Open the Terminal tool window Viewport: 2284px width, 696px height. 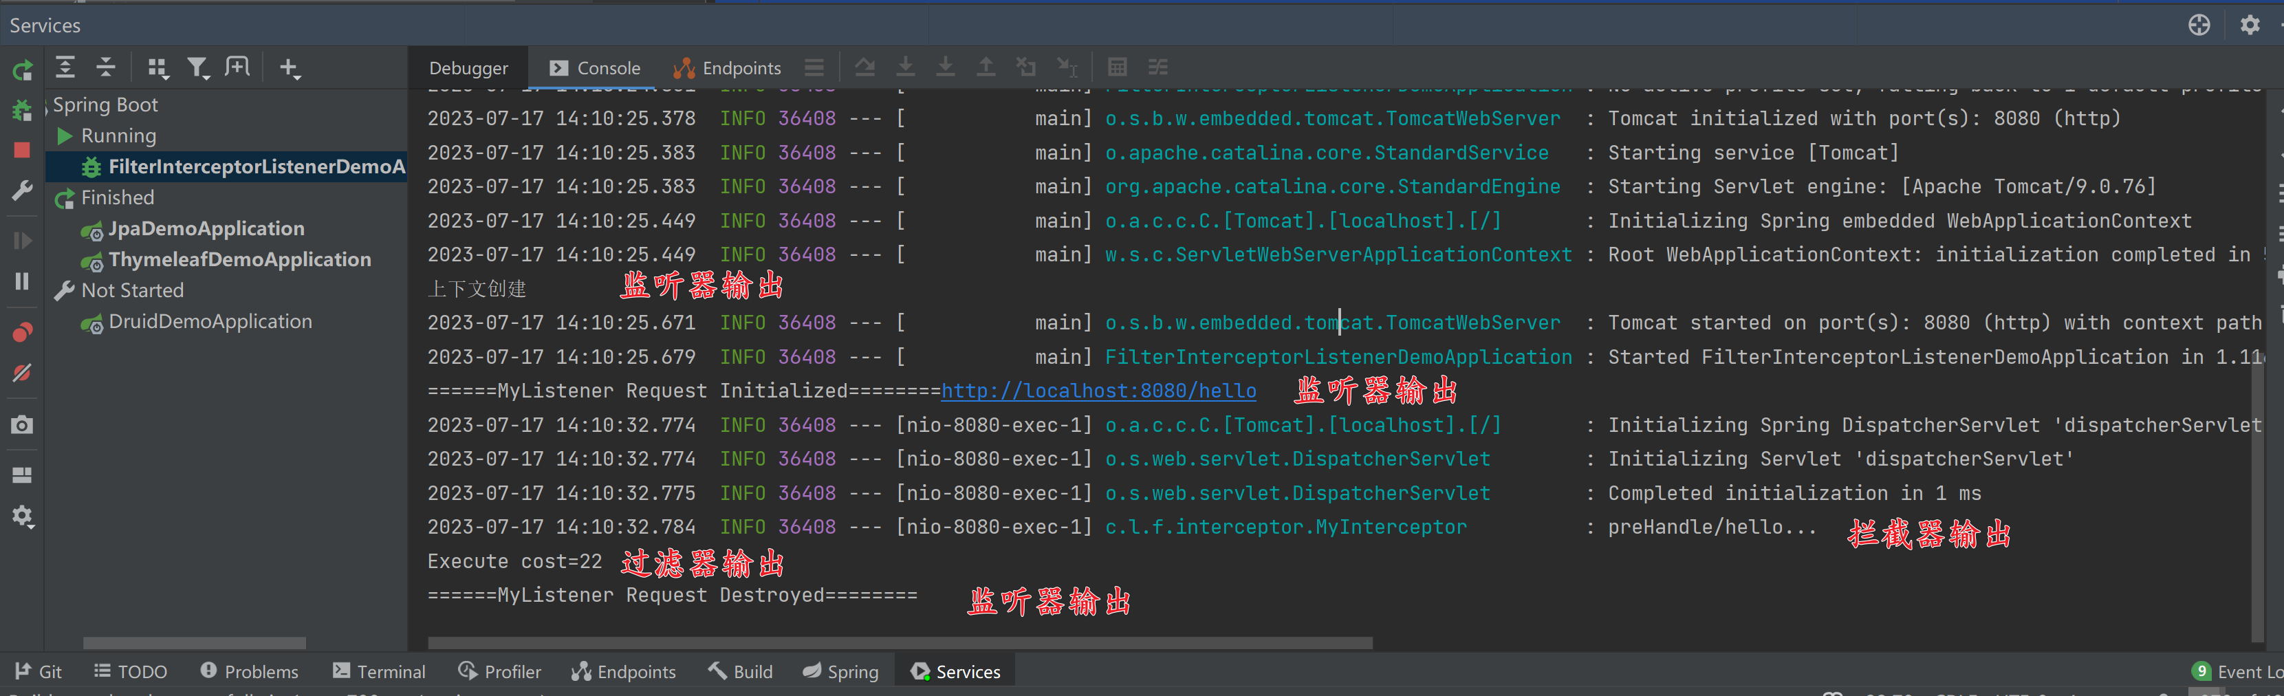point(378,672)
